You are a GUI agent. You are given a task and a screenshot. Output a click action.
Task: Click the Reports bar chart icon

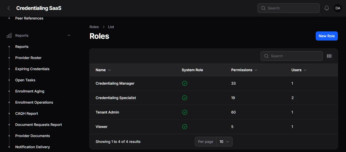9,35
